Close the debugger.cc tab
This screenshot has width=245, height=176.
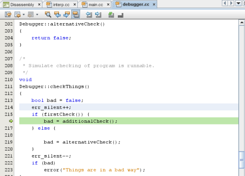154,5
